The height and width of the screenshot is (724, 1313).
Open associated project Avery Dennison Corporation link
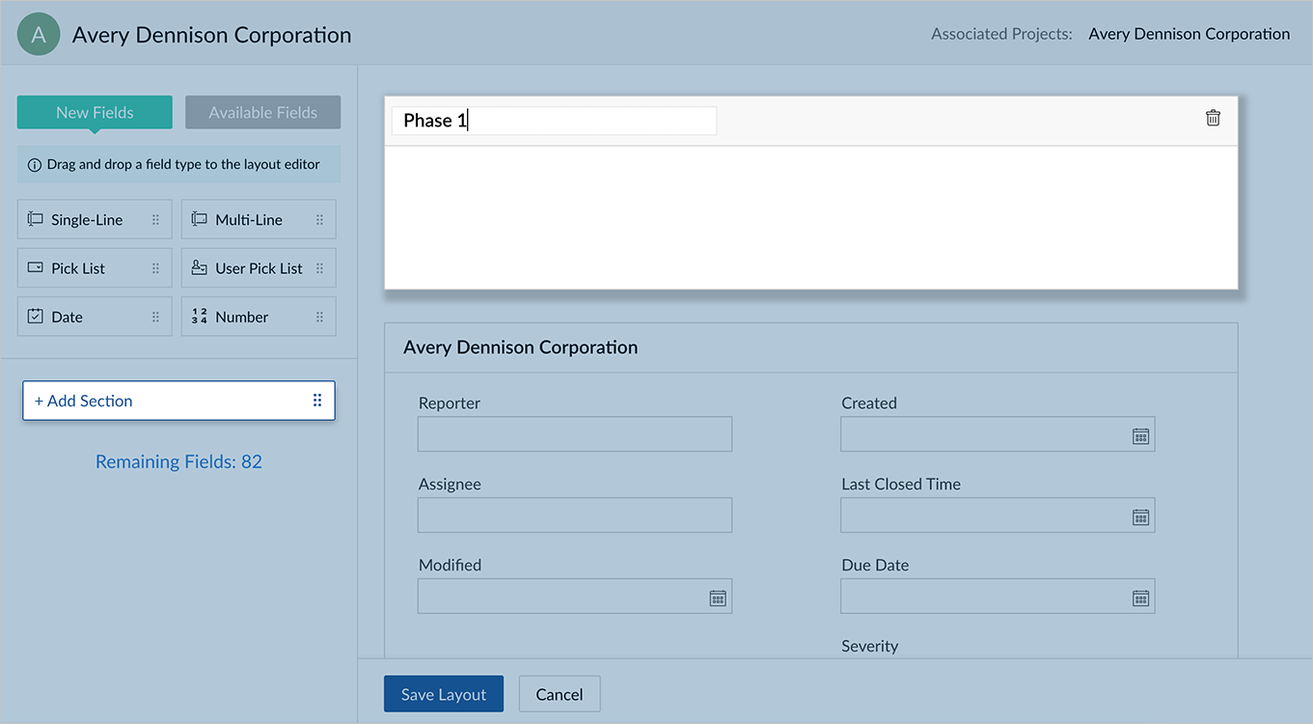pyautogui.click(x=1189, y=34)
